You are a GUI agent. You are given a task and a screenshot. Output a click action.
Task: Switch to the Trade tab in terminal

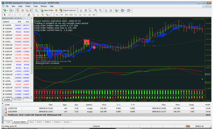[8, 122]
